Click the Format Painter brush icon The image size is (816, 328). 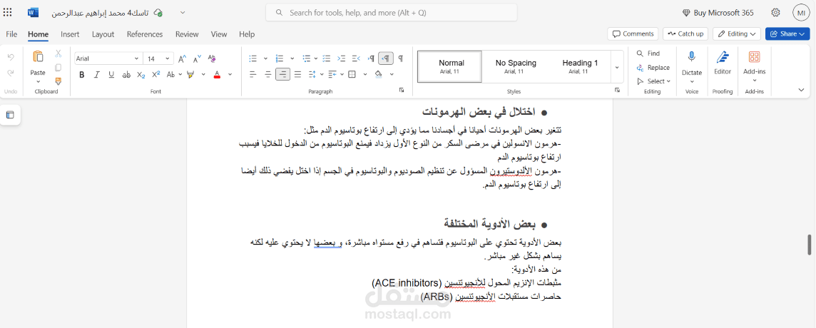58,81
